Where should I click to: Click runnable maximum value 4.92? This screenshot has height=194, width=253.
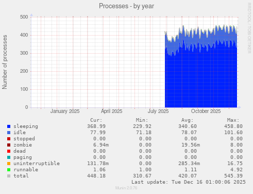(x=237, y=170)
